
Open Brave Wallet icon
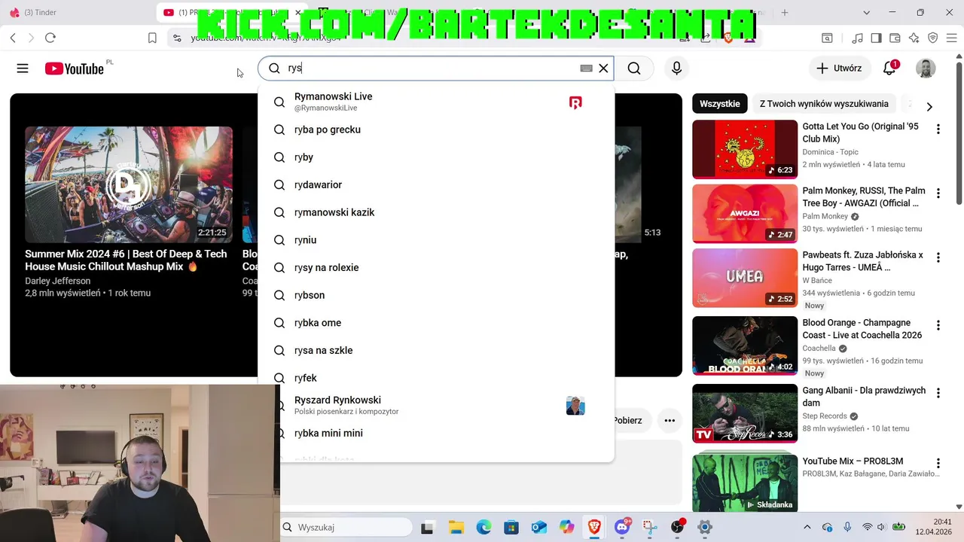[895, 38]
